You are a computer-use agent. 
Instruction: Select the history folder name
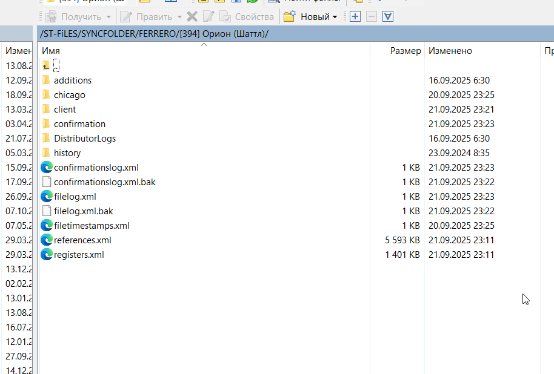tap(67, 153)
